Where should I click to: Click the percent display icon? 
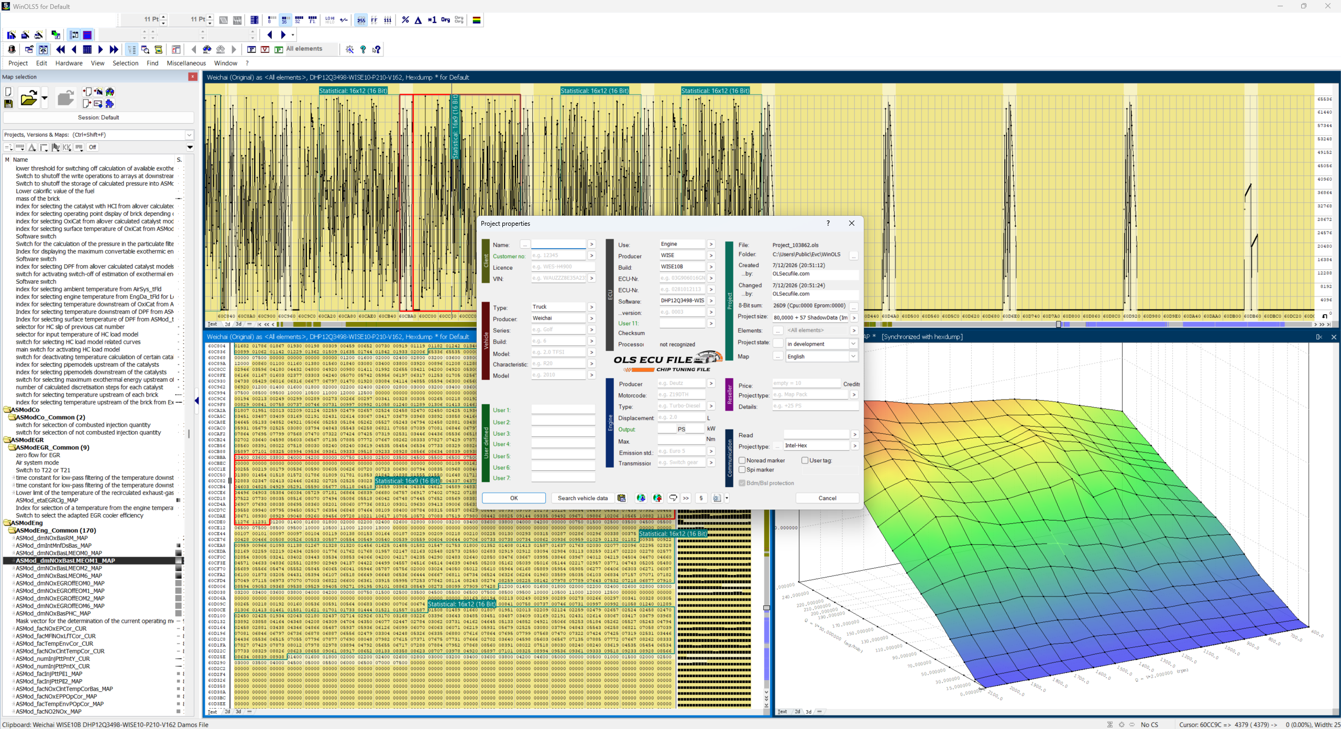[405, 20]
